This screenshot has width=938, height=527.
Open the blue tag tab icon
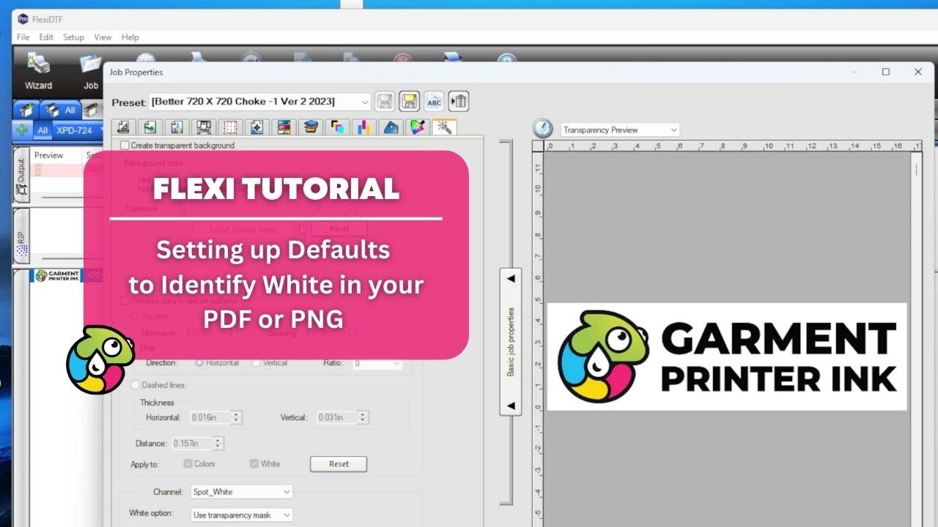coord(391,127)
